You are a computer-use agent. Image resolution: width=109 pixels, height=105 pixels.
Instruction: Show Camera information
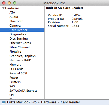tap(15, 26)
